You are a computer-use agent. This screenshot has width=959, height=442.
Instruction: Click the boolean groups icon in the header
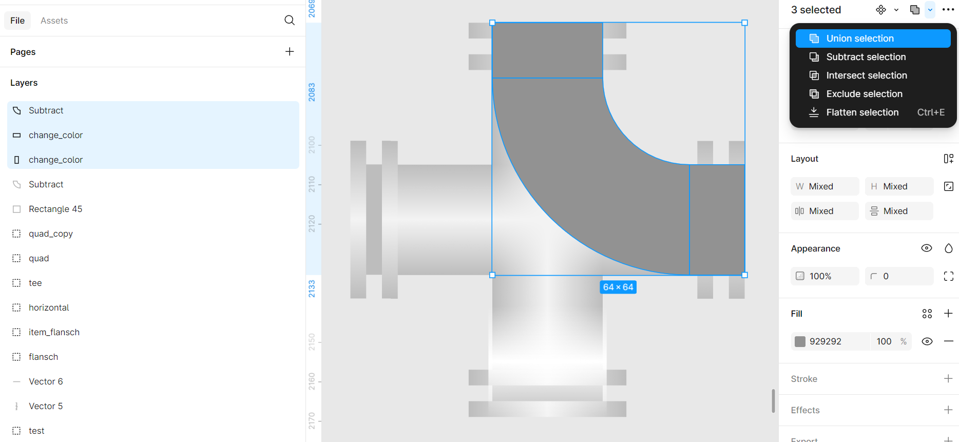[914, 10]
